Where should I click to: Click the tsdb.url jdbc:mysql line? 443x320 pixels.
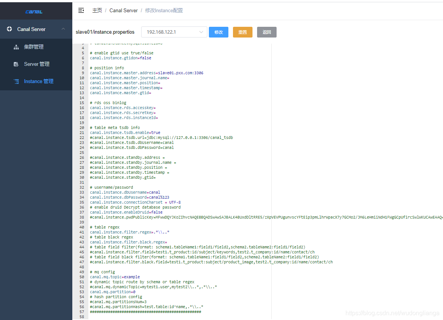click(161, 138)
